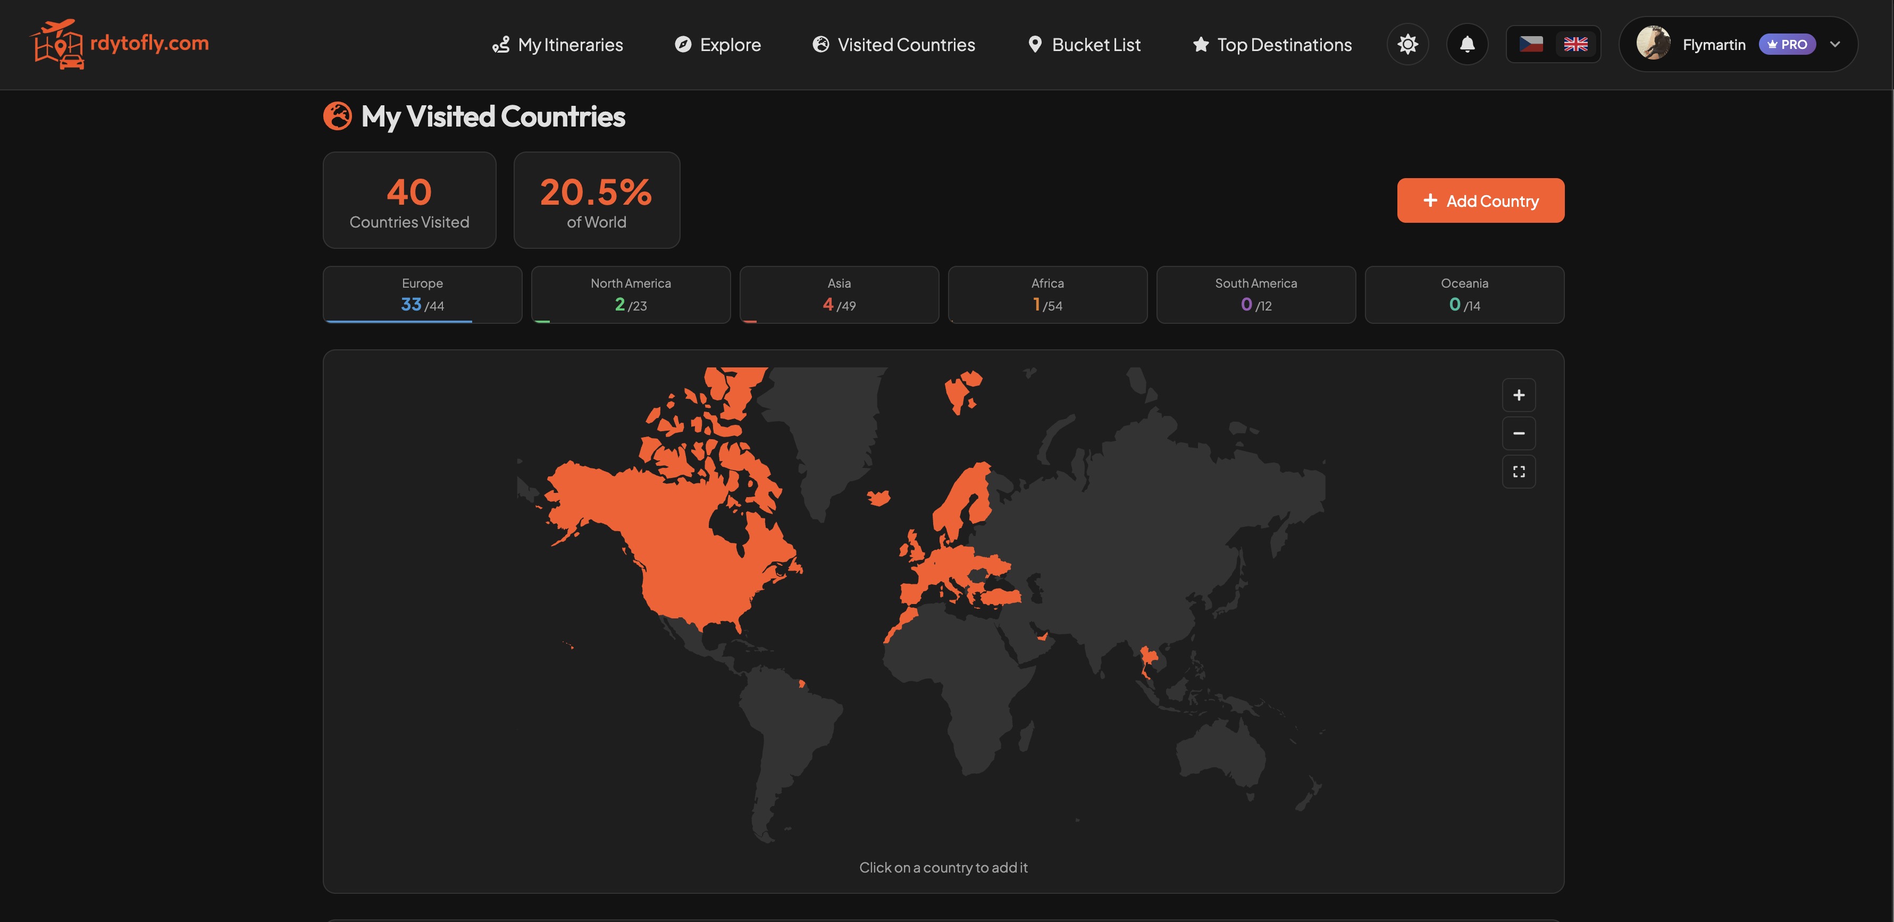The height and width of the screenshot is (922, 1894).
Task: Click the Top Destinations star icon
Action: [x=1200, y=44]
